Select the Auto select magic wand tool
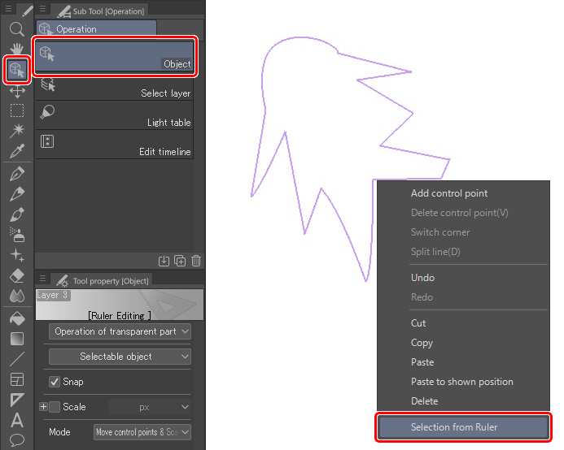The height and width of the screenshot is (450, 564). 16,131
